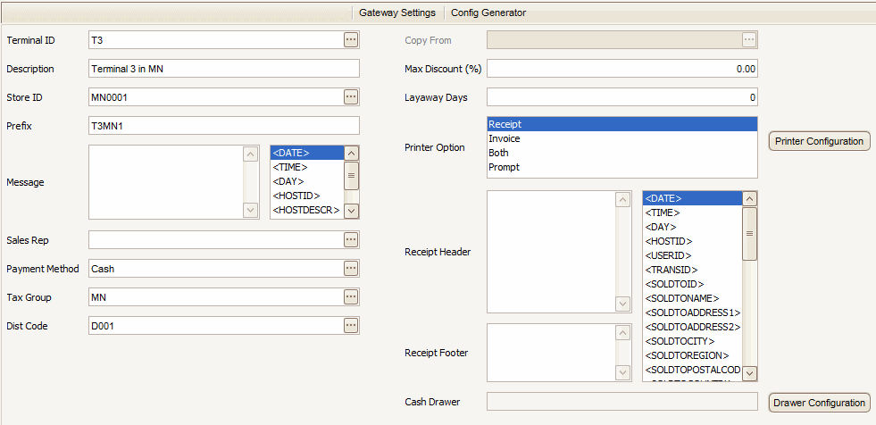Click the Printer Configuration button

click(819, 141)
